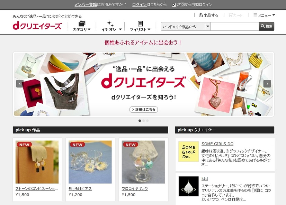Open the メニュー header item

point(264,15)
